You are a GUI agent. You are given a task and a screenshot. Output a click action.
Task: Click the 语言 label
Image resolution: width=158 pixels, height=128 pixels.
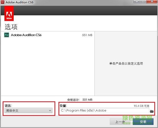[x=8, y=106]
